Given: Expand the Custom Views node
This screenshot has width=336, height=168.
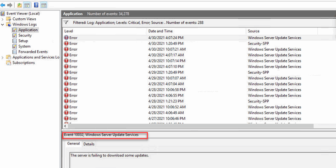Looking at the screenshot, I should click(x=3, y=19).
